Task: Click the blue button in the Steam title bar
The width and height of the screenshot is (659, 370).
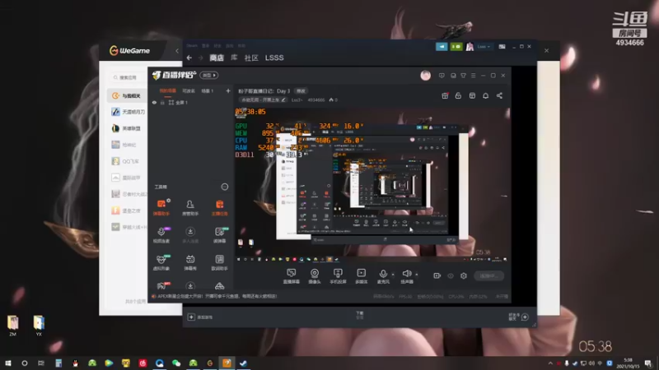Action: coord(442,47)
